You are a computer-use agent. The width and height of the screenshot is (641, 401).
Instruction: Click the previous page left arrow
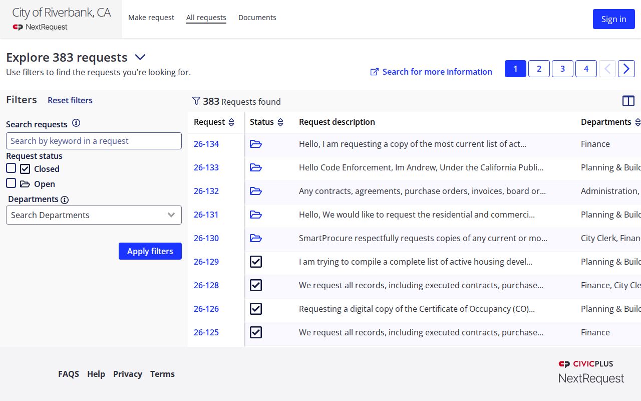(607, 69)
